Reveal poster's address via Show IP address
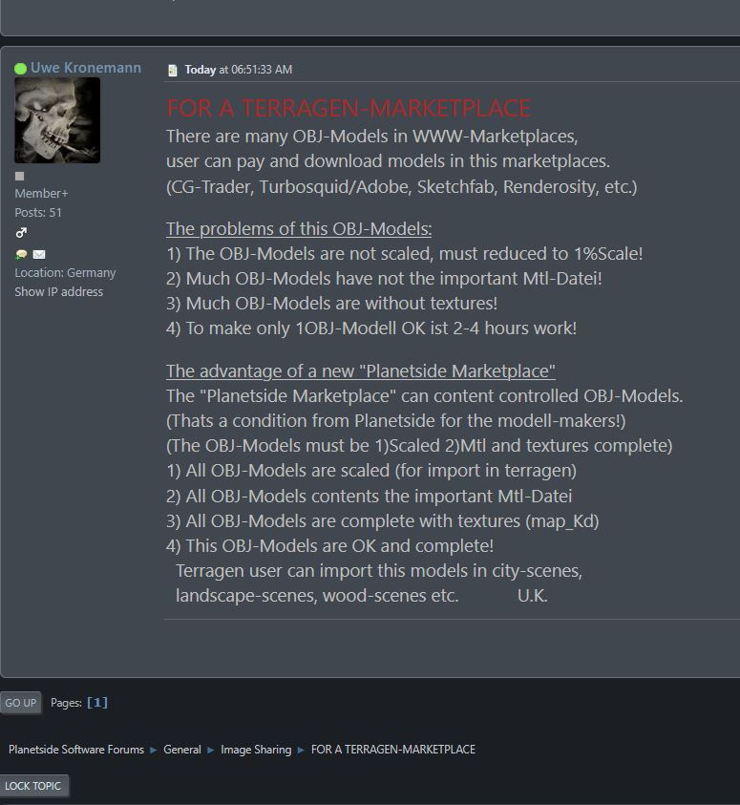Viewport: 740px width, 805px height. point(59,291)
